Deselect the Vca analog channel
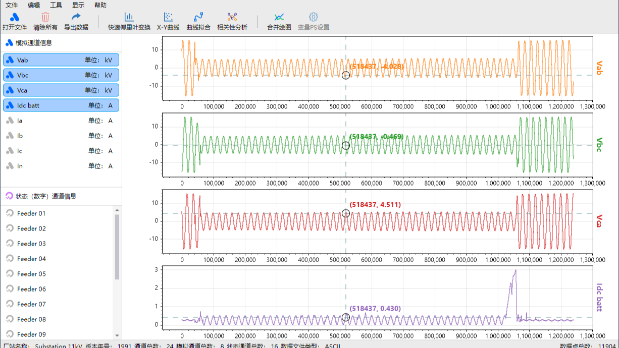The height and width of the screenshot is (348, 619). [61, 90]
